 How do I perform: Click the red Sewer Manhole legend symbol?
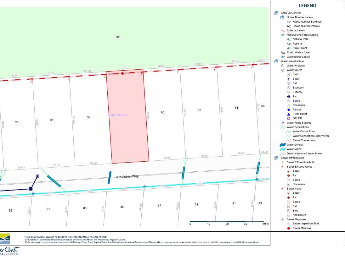[288, 228]
